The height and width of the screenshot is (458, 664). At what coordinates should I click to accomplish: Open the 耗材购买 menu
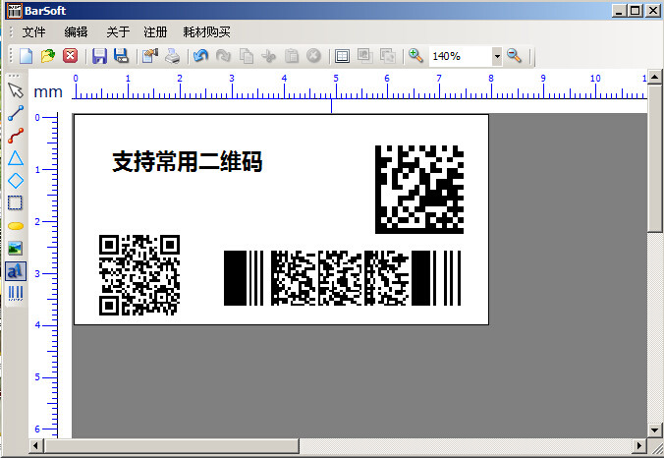206,32
